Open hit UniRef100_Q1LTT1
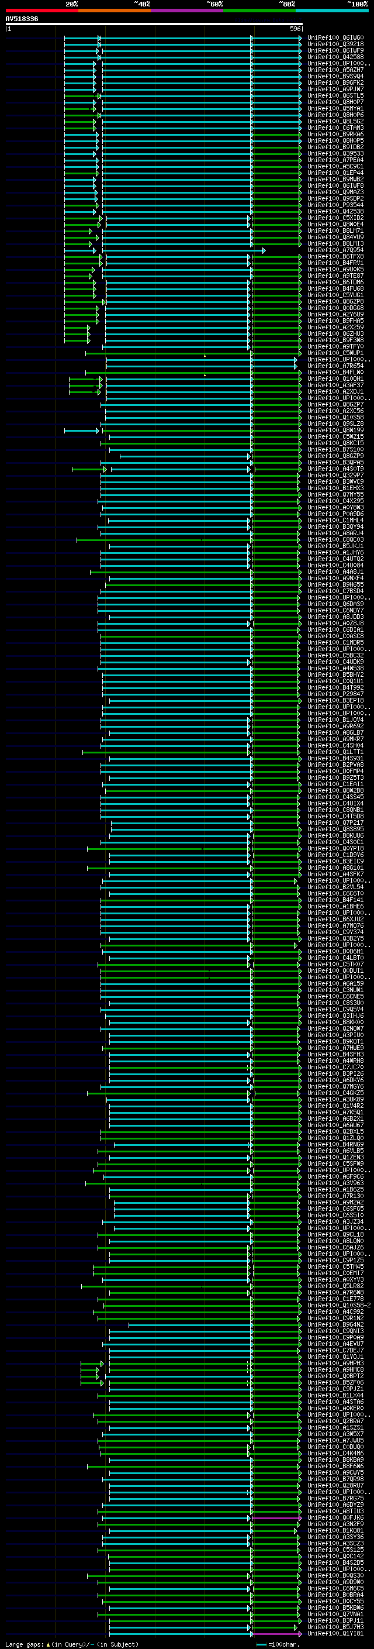Image resolution: width=374 pixels, height=1649 pixels. click(x=335, y=752)
